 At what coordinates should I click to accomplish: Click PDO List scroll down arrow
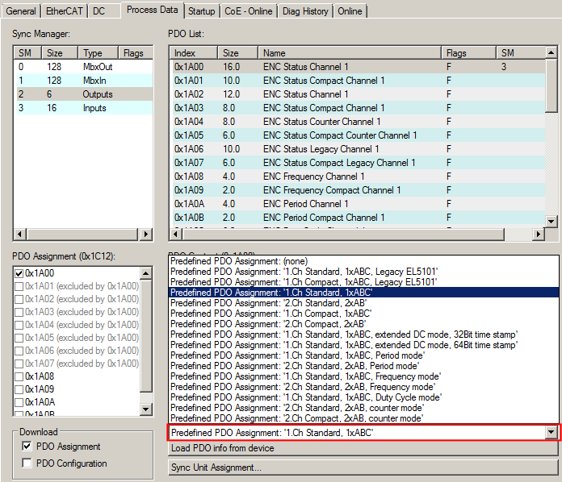(x=551, y=222)
